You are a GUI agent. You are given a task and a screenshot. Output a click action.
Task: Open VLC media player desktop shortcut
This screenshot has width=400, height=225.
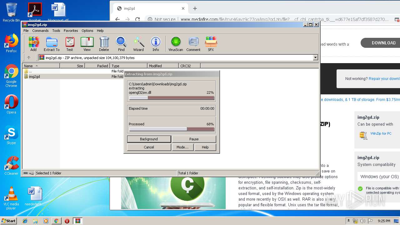click(11, 198)
